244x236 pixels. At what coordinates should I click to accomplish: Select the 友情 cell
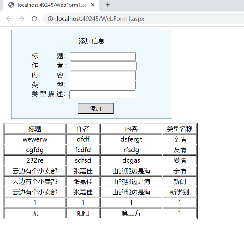(180, 150)
